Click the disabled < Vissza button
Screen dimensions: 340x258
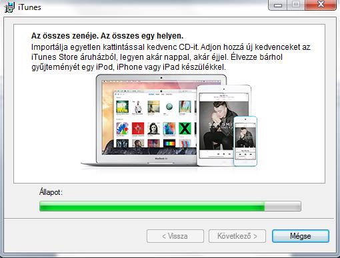coord(175,236)
